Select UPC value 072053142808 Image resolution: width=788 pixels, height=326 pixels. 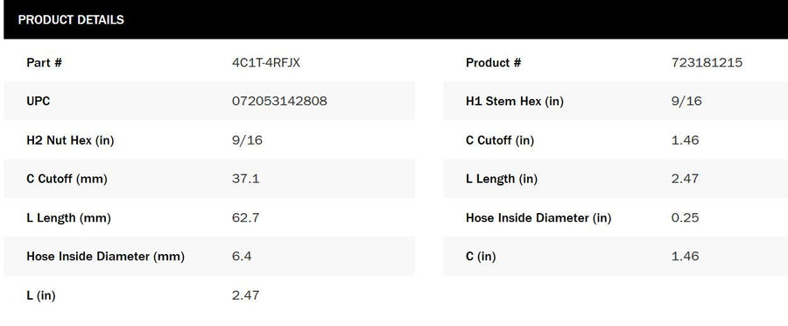[x=279, y=101]
